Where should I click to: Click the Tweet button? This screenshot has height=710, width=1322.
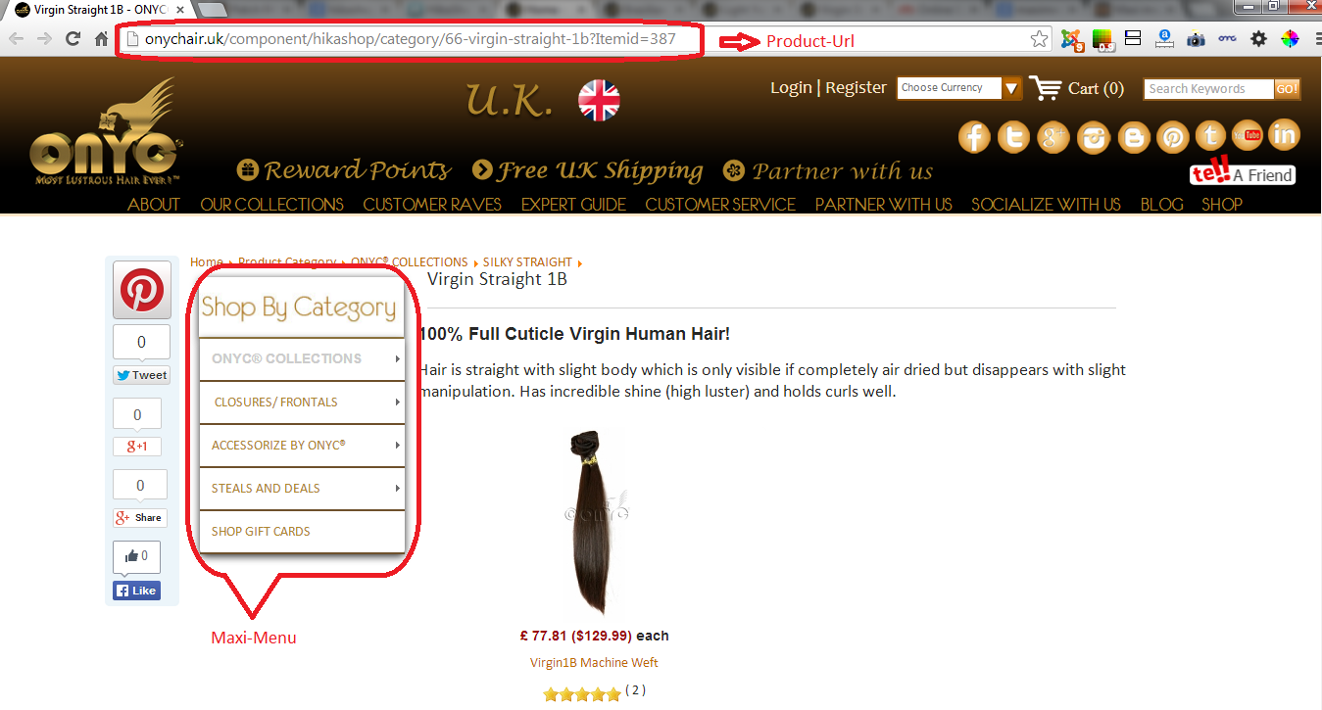pos(141,375)
